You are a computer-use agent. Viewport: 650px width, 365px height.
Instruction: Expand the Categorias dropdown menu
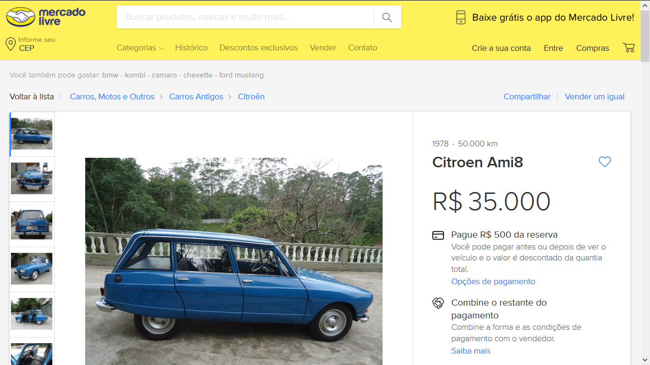(x=140, y=48)
